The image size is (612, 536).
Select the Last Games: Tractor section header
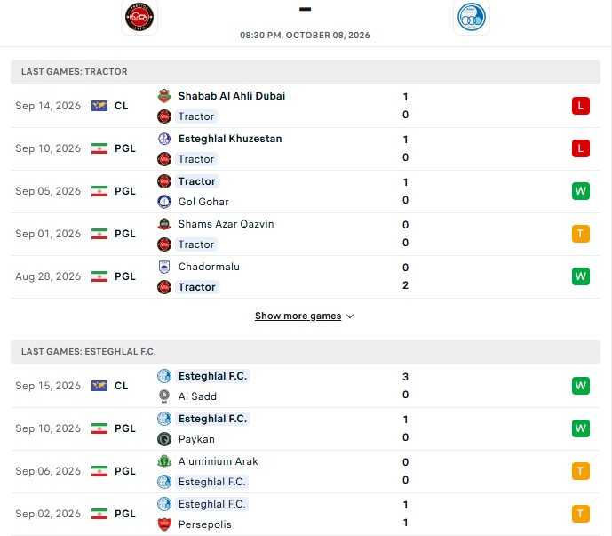(306, 72)
